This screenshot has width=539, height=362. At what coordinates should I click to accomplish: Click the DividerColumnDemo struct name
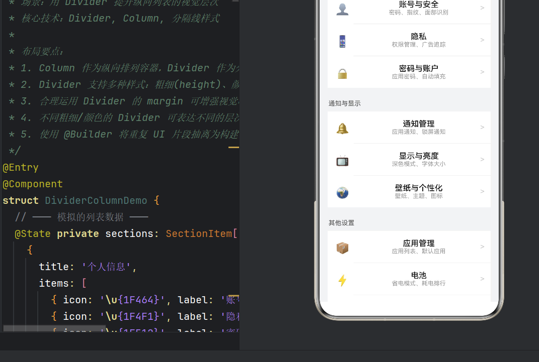pyautogui.click(x=96, y=200)
